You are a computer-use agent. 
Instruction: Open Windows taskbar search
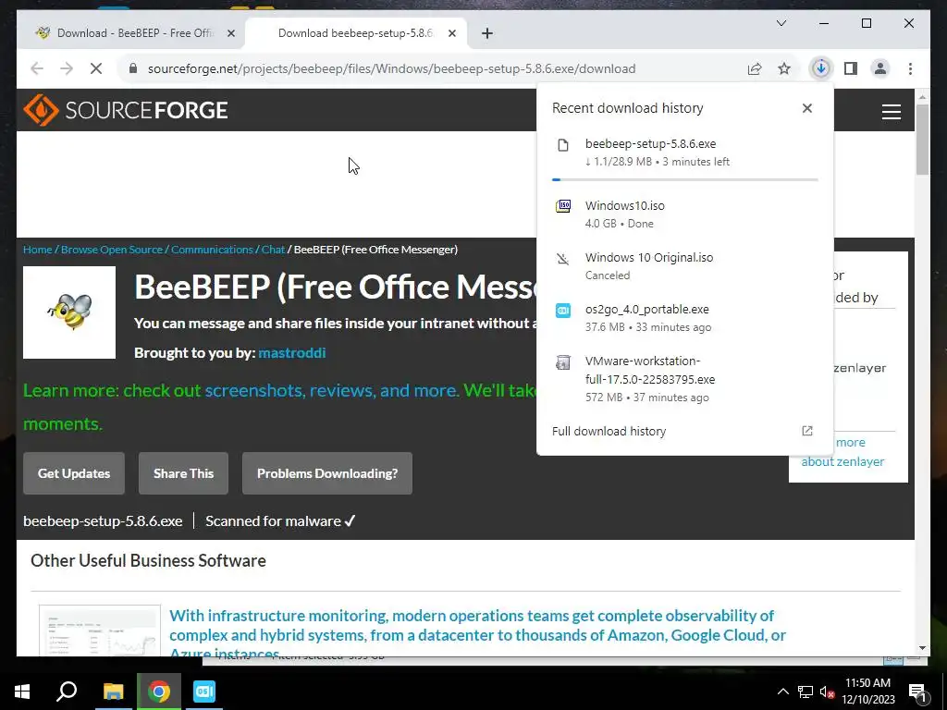pos(67,692)
